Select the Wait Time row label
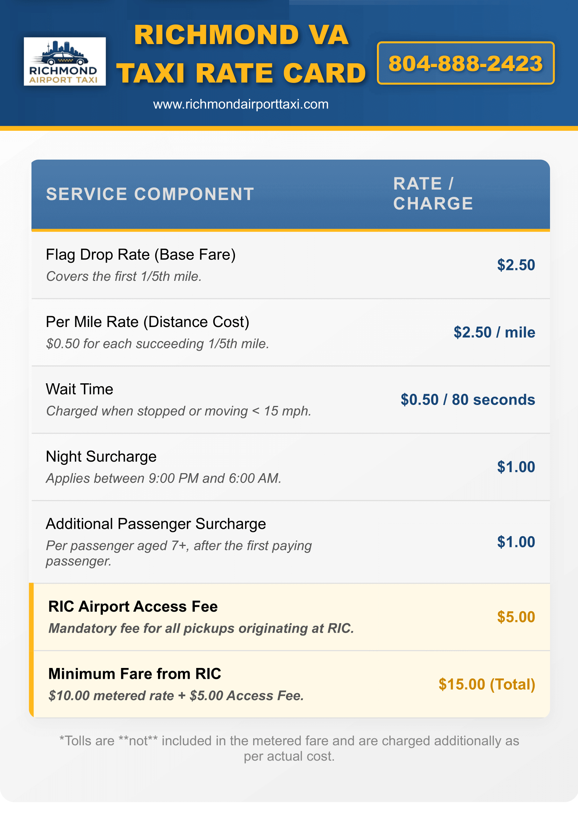The image size is (578, 818). 79,389
